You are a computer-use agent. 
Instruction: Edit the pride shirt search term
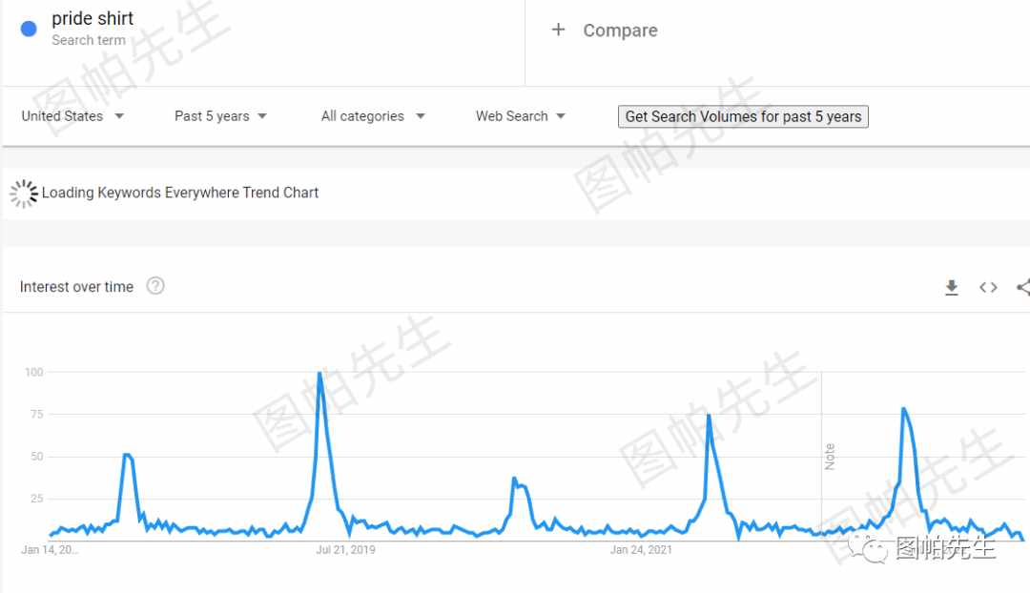tap(92, 18)
